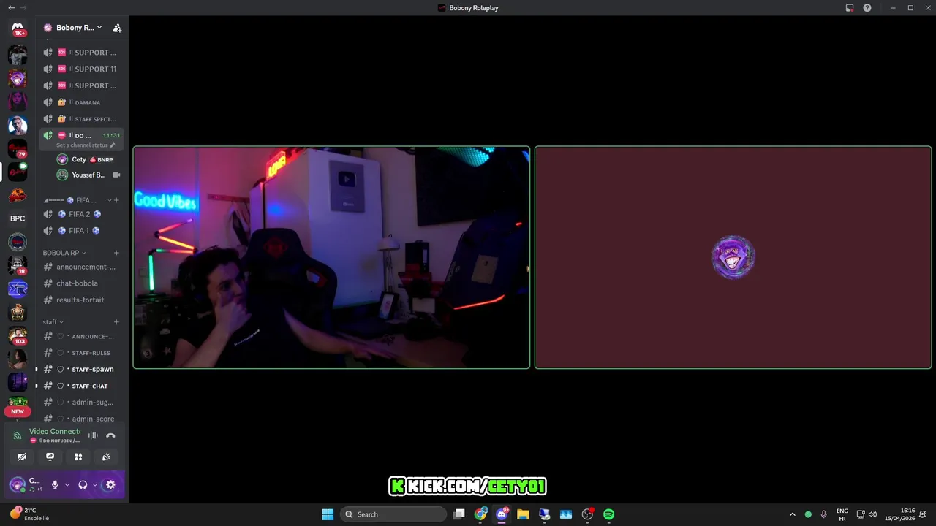936x526 pixels.
Task: Focus the webcam video tile
Action: click(x=331, y=257)
